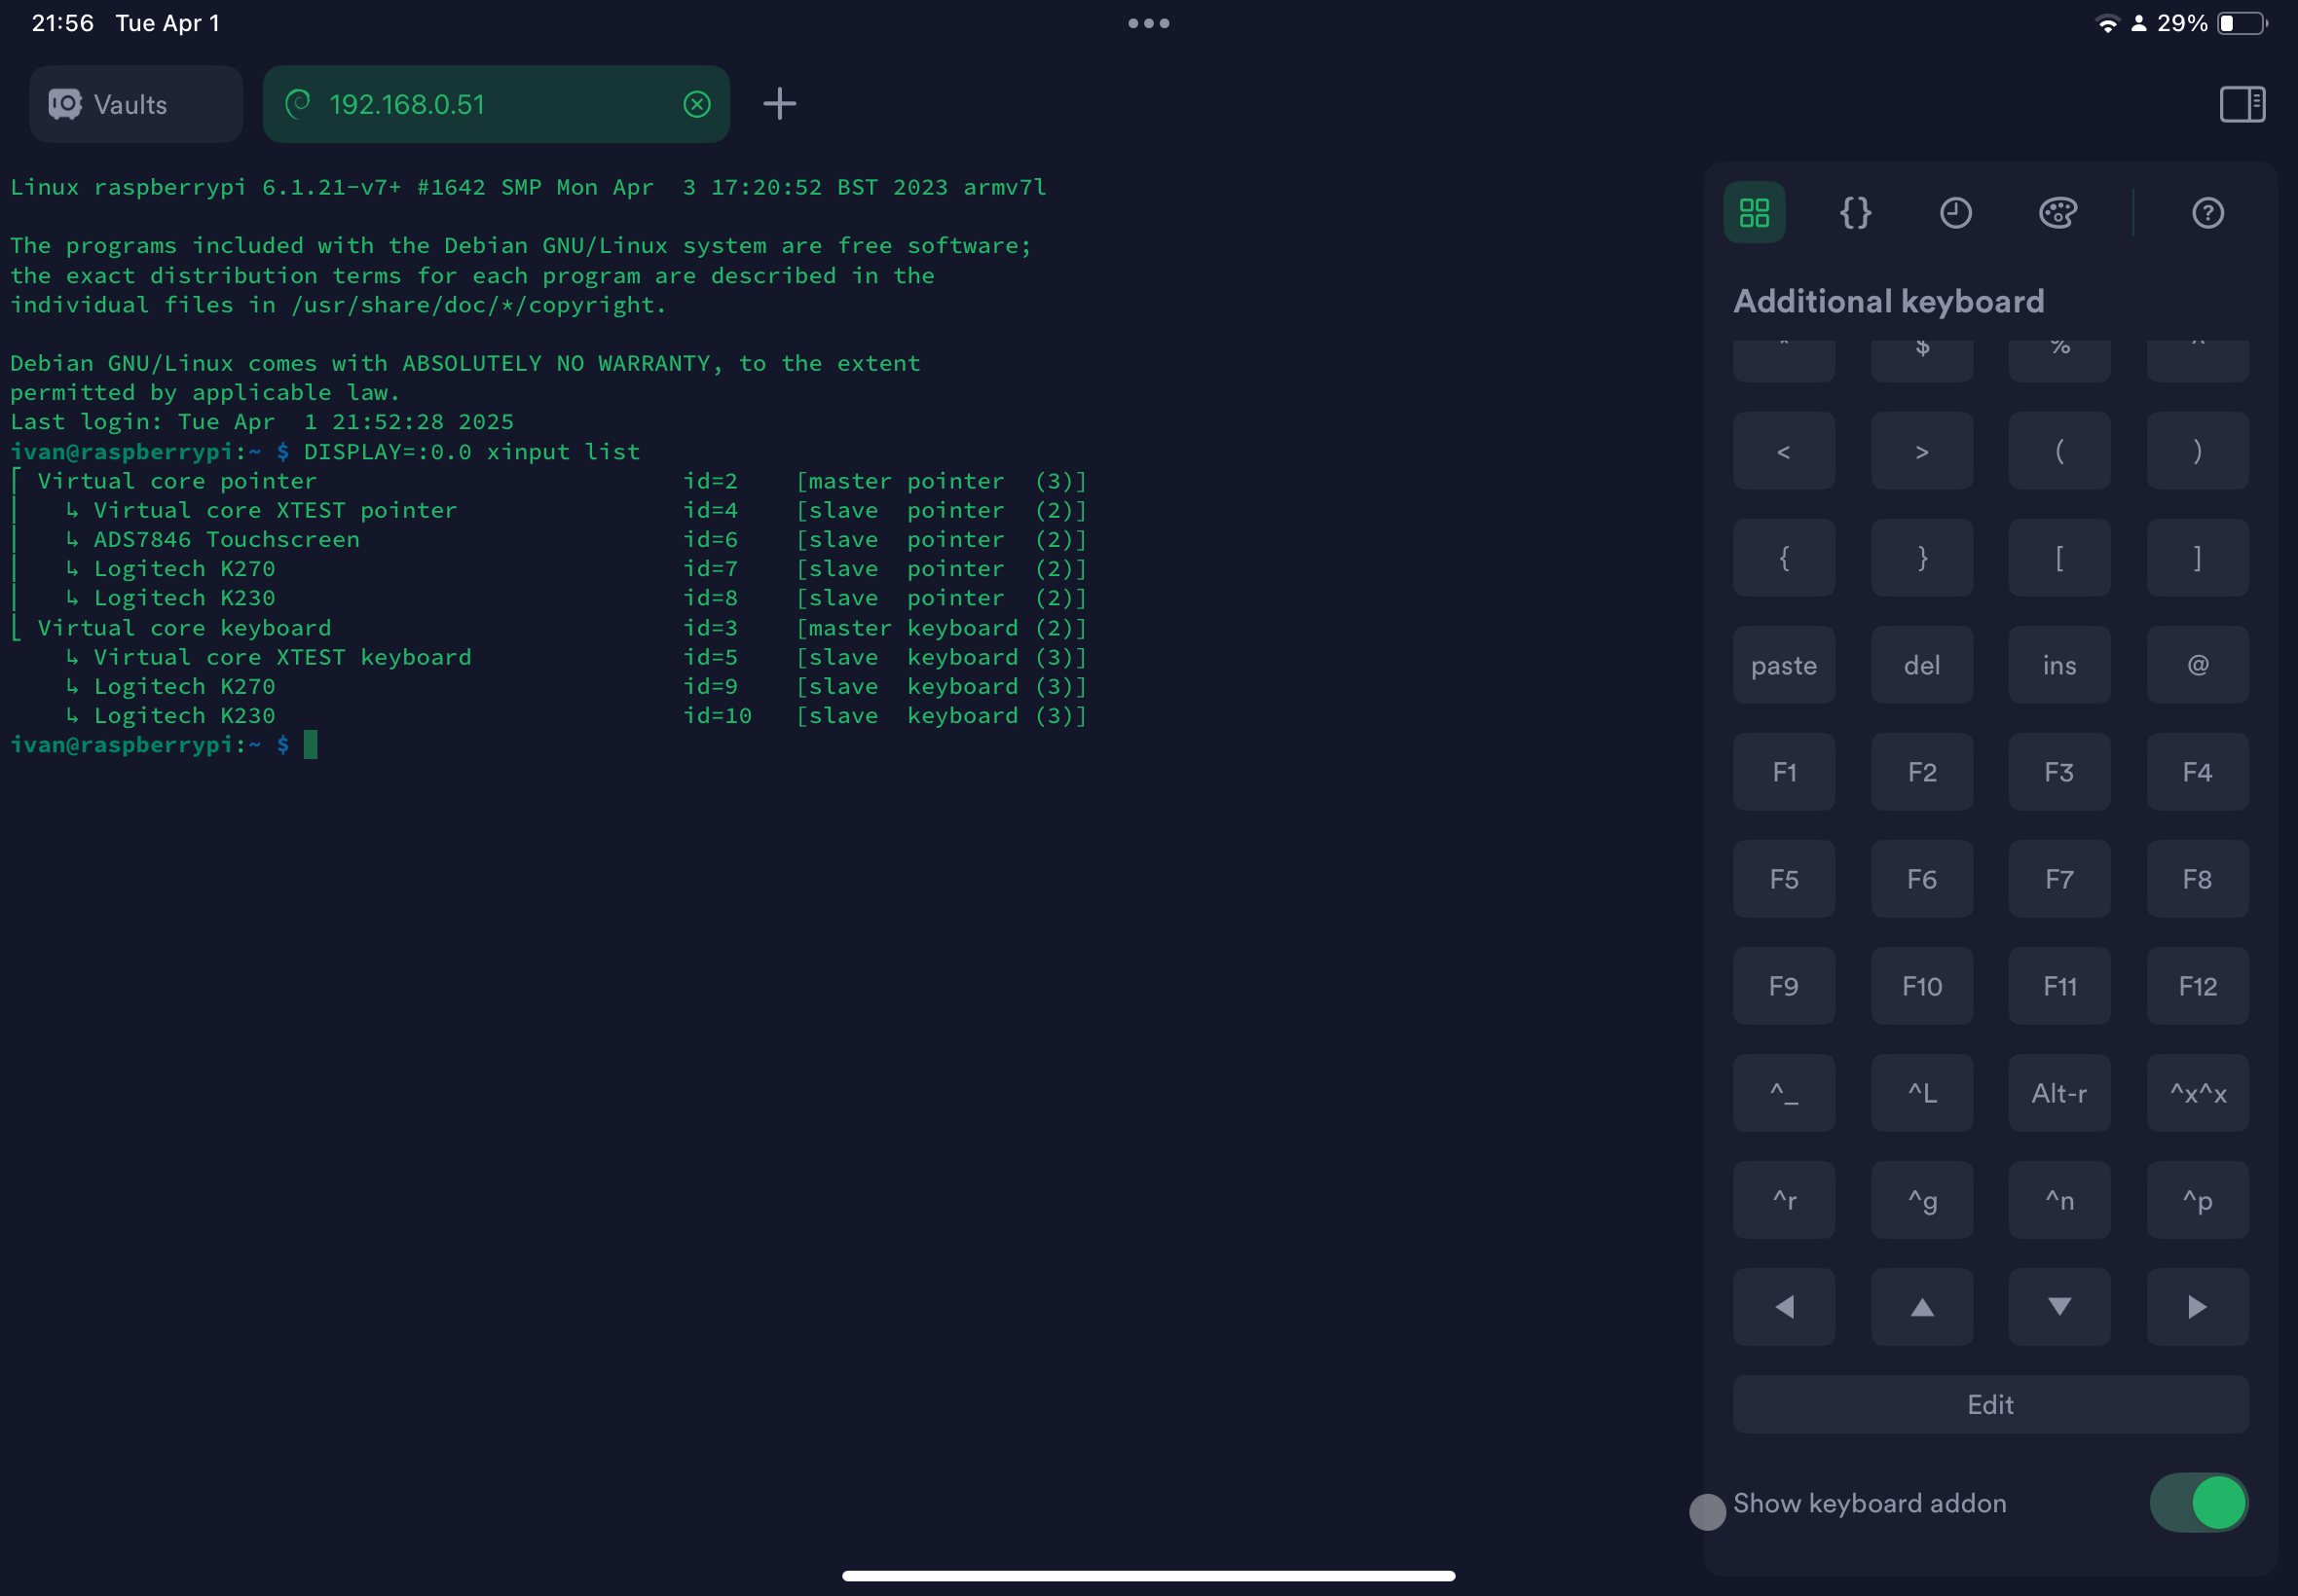Viewport: 2298px width, 1596px height.
Task: Tap the open parenthesis key
Action: (x=2058, y=451)
